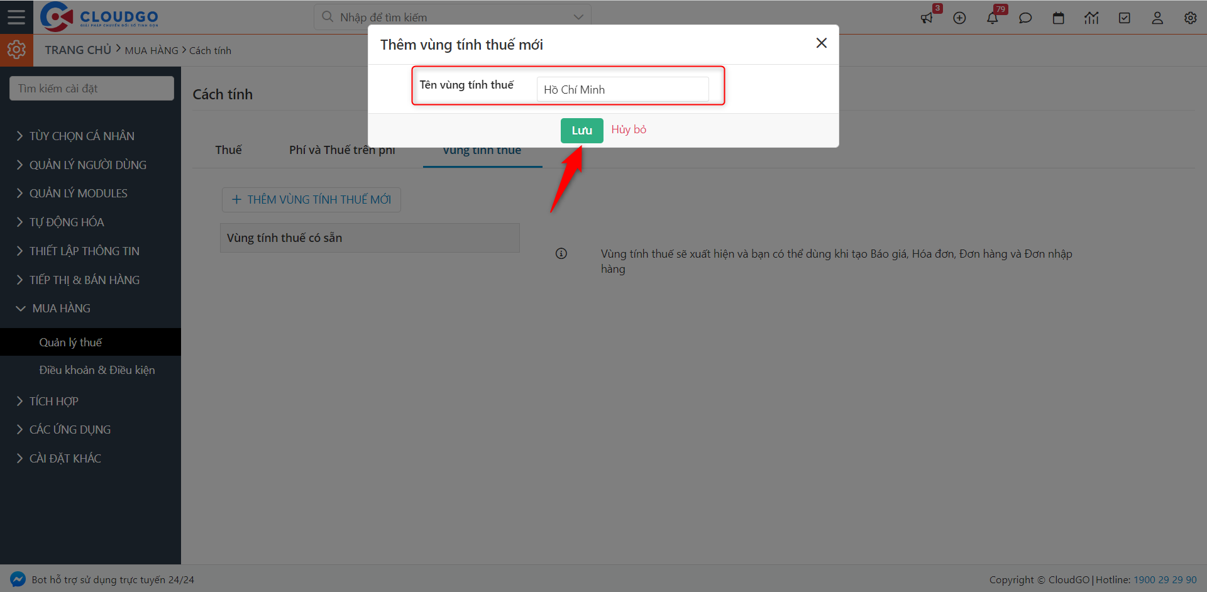Open the hamburger menu icon

16,17
